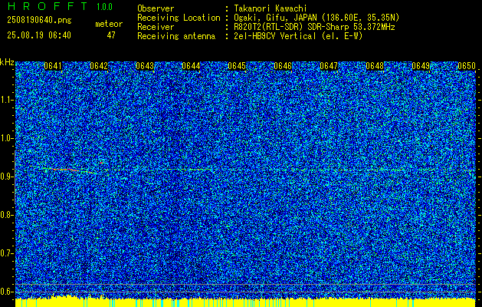Click the Receiving antenna field label
Screen dimensions: 482x307
pyautogui.click(x=176, y=36)
